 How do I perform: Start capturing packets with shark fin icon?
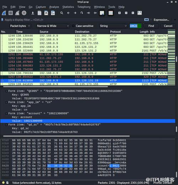point(4,13)
